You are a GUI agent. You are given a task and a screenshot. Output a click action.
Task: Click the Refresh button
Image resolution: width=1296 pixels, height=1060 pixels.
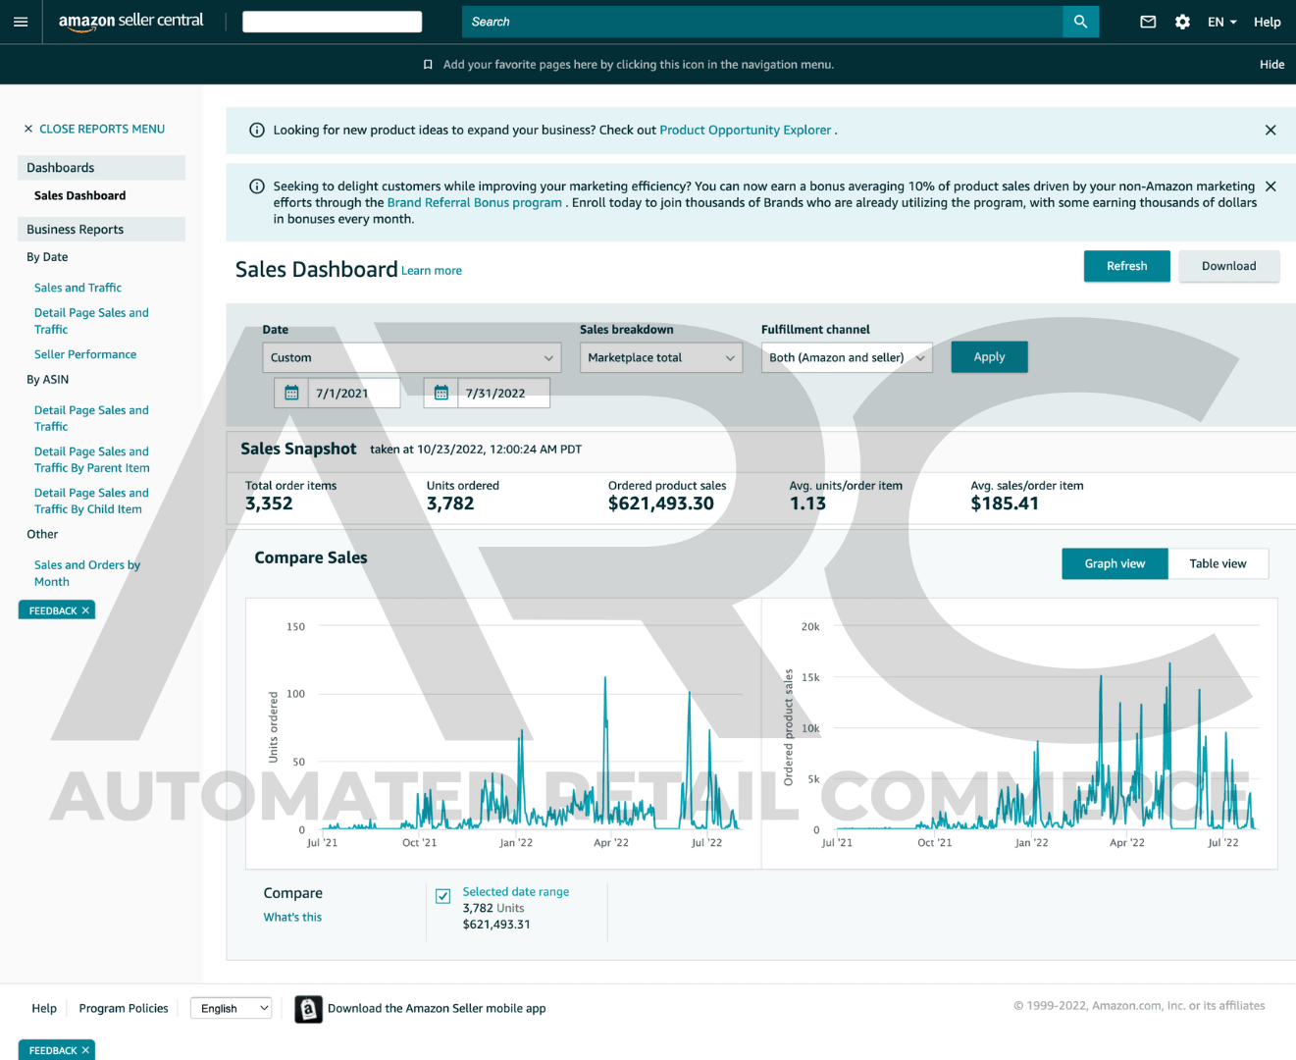[x=1126, y=266]
